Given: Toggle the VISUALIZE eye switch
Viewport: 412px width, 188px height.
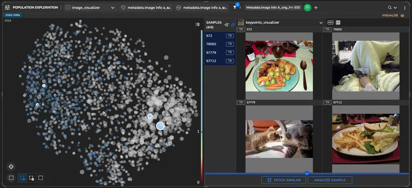Looking at the screenshot, I should point(402,16).
